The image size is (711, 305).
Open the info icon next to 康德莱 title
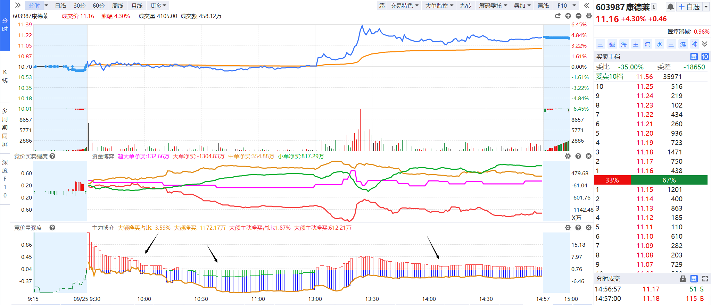point(654,7)
